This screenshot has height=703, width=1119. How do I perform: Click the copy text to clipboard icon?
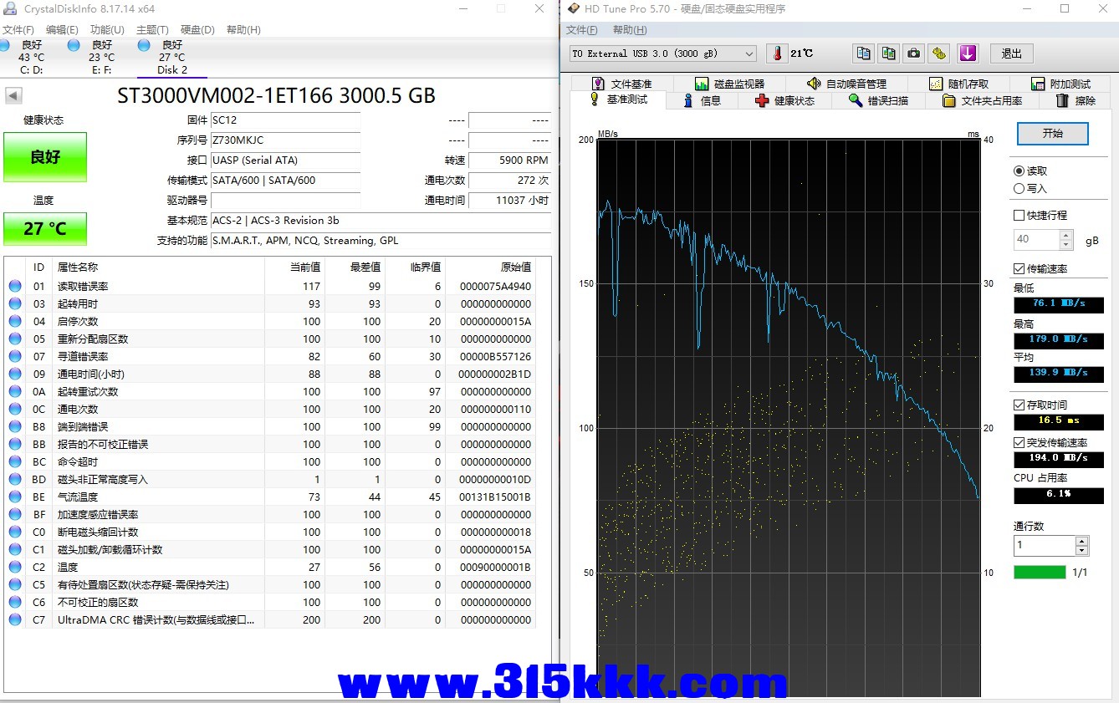pos(864,53)
